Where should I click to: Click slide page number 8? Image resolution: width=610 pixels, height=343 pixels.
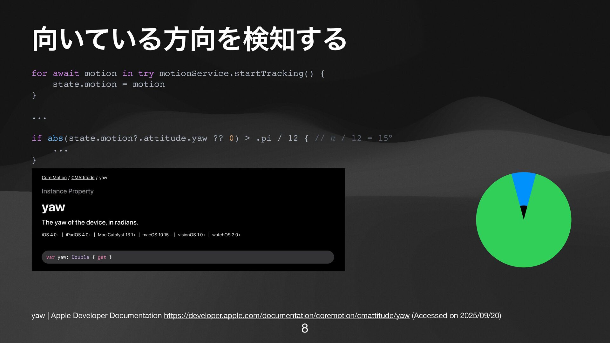[x=305, y=328]
